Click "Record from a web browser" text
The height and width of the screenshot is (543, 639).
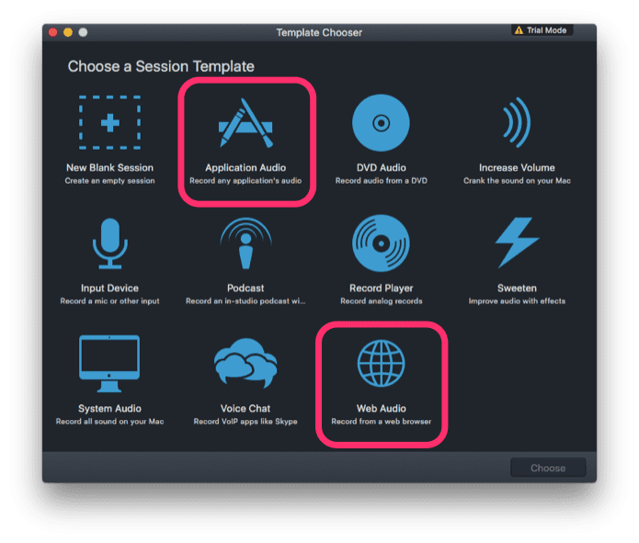point(381,422)
